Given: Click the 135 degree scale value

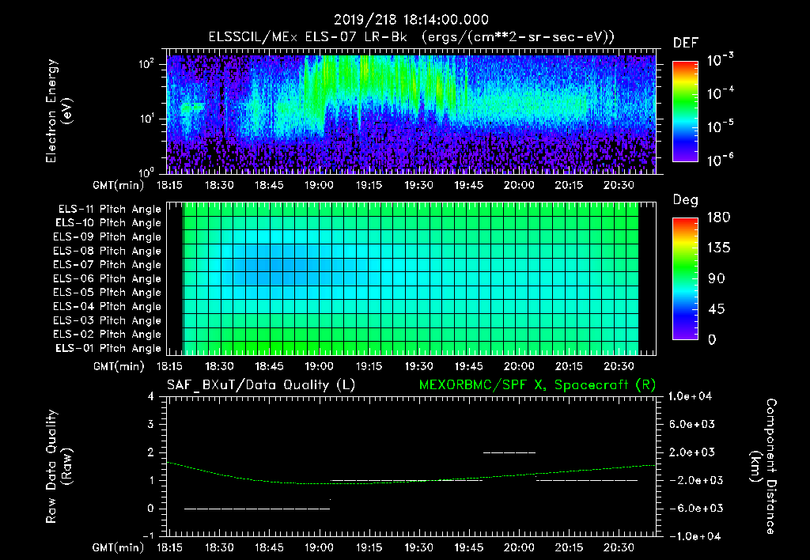Looking at the screenshot, I should coord(718,248).
